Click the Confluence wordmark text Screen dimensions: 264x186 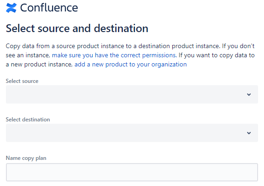(x=49, y=8)
